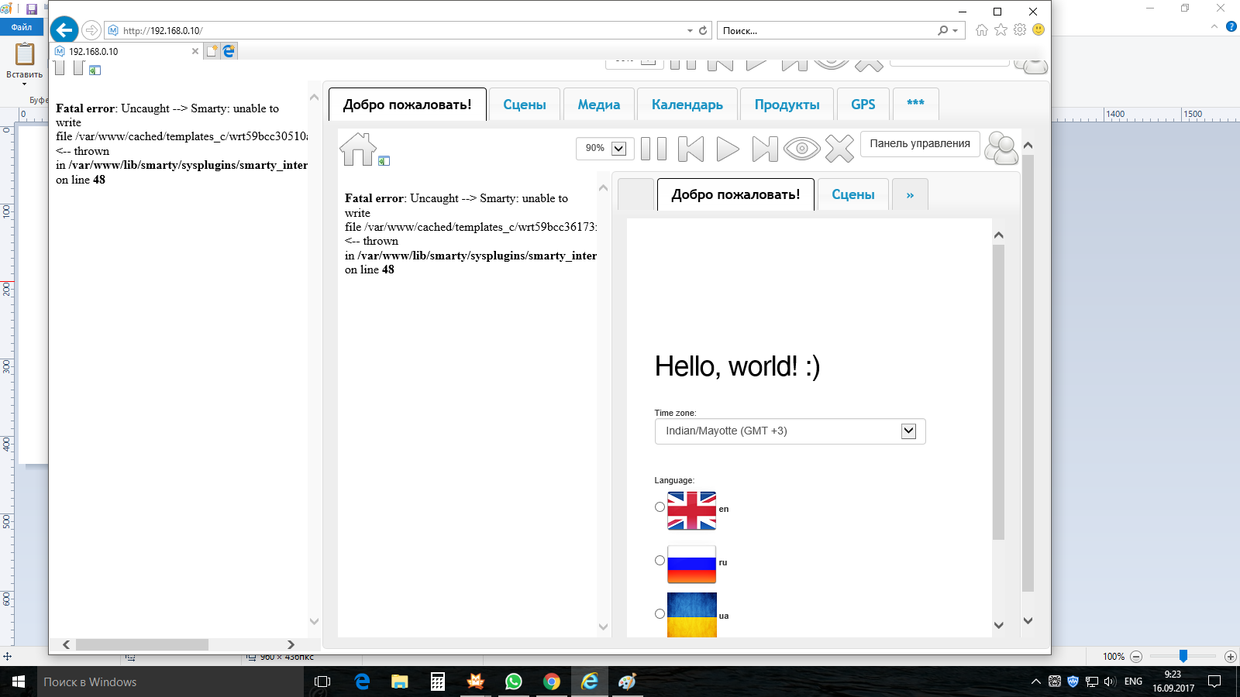Click the browser back arrow button
Viewport: 1240px width, 697px height.
click(x=64, y=30)
